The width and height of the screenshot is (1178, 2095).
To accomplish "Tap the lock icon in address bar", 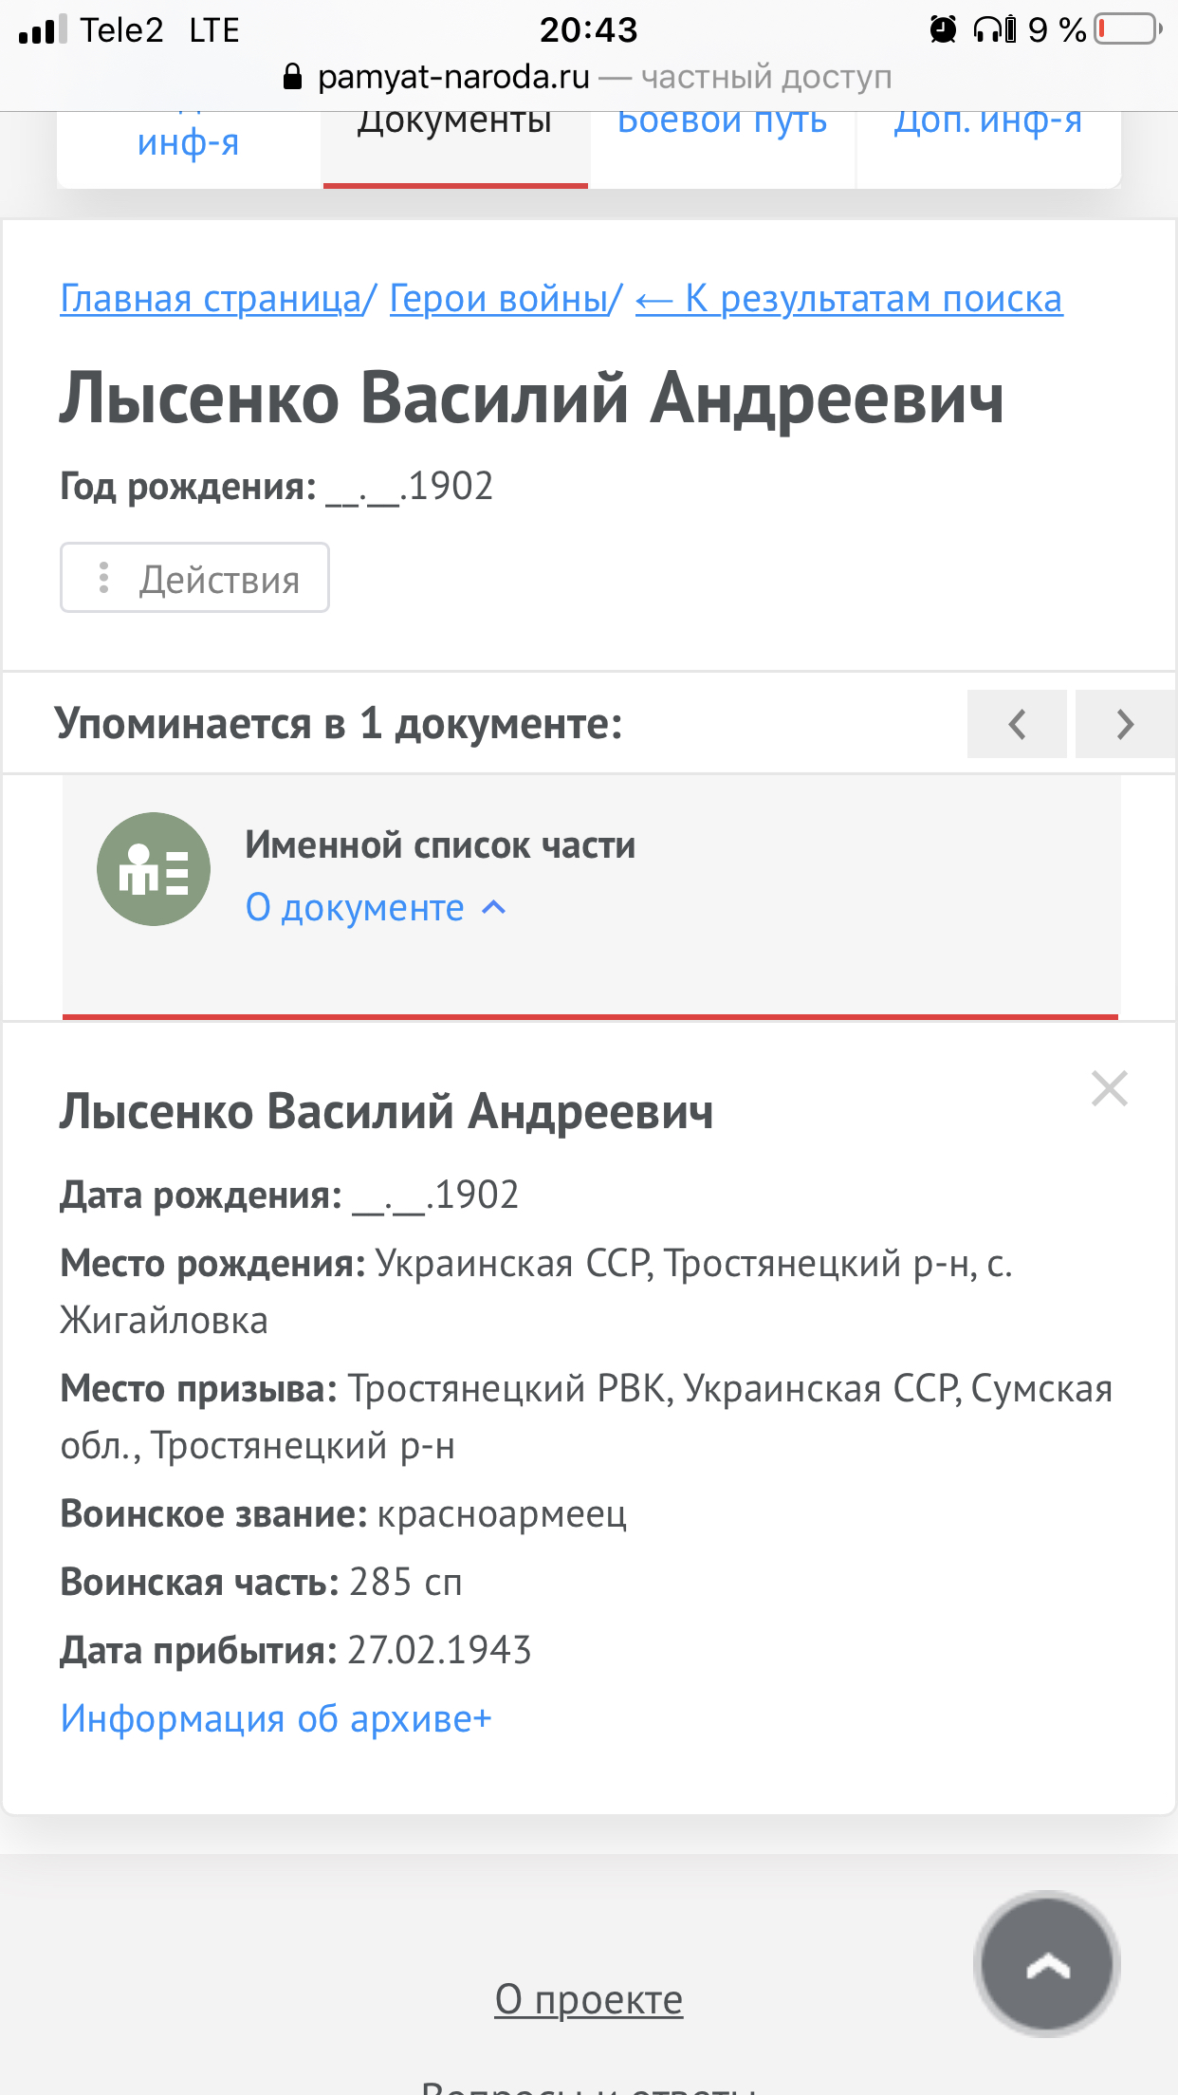I will 293,77.
